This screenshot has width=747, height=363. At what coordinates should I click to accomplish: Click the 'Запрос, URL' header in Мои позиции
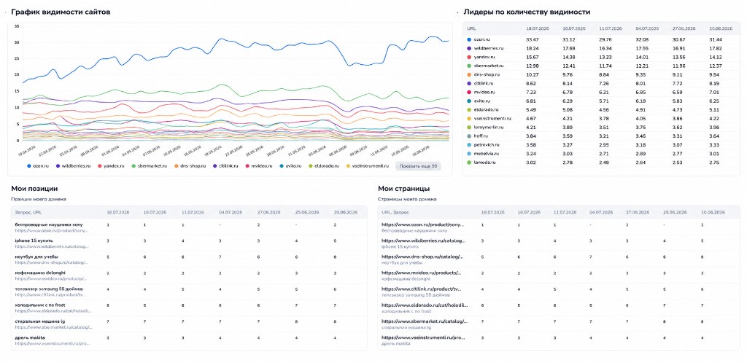28,212
